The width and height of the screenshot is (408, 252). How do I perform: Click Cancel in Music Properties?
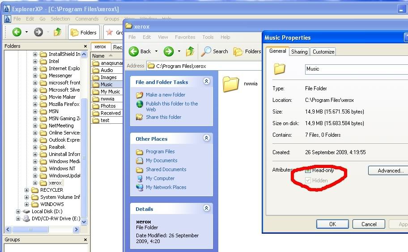[369, 224]
